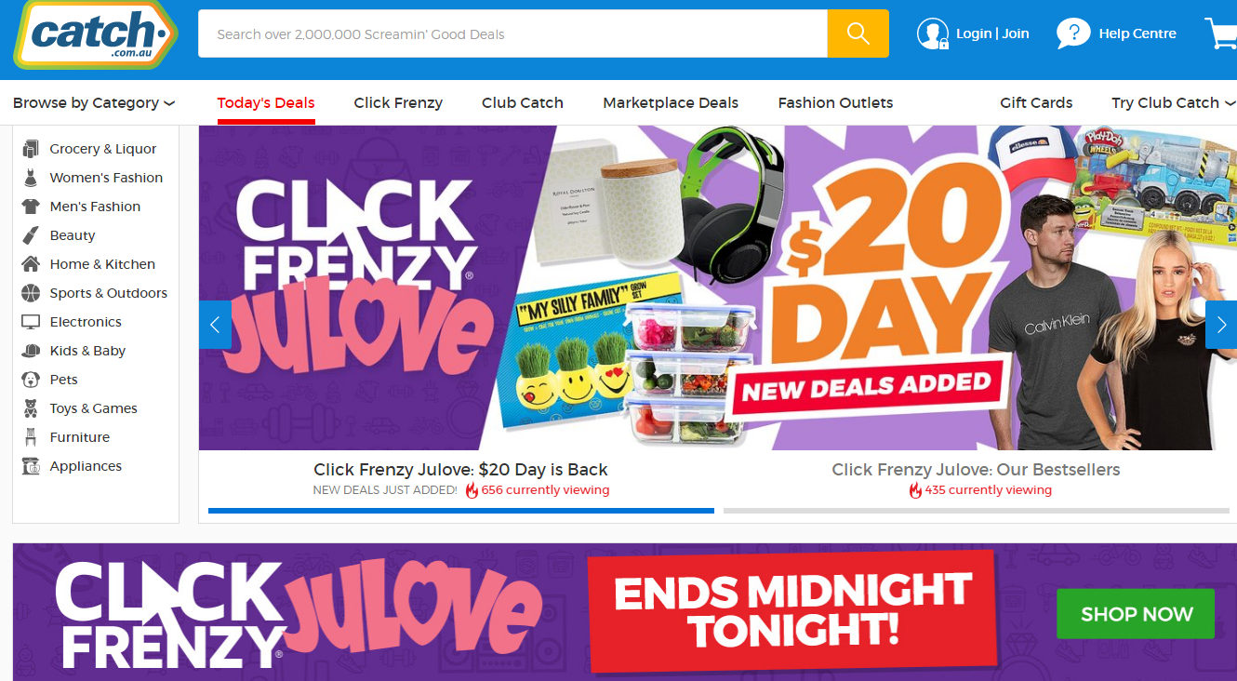Open the shopping cart icon
The image size is (1237, 681).
(1221, 33)
